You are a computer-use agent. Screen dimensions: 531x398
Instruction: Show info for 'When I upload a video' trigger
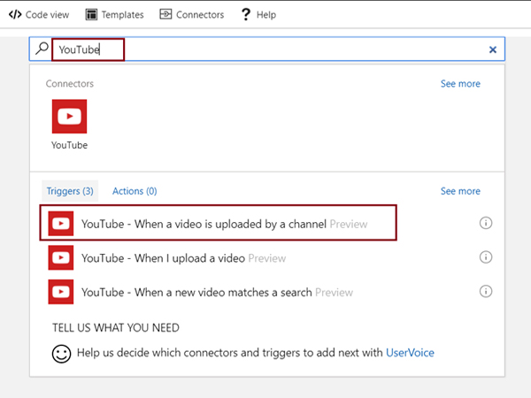[486, 257]
